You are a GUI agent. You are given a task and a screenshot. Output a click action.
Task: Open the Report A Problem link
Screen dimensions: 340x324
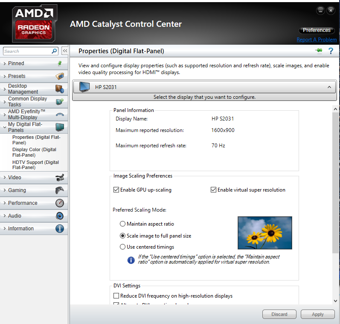tap(317, 40)
